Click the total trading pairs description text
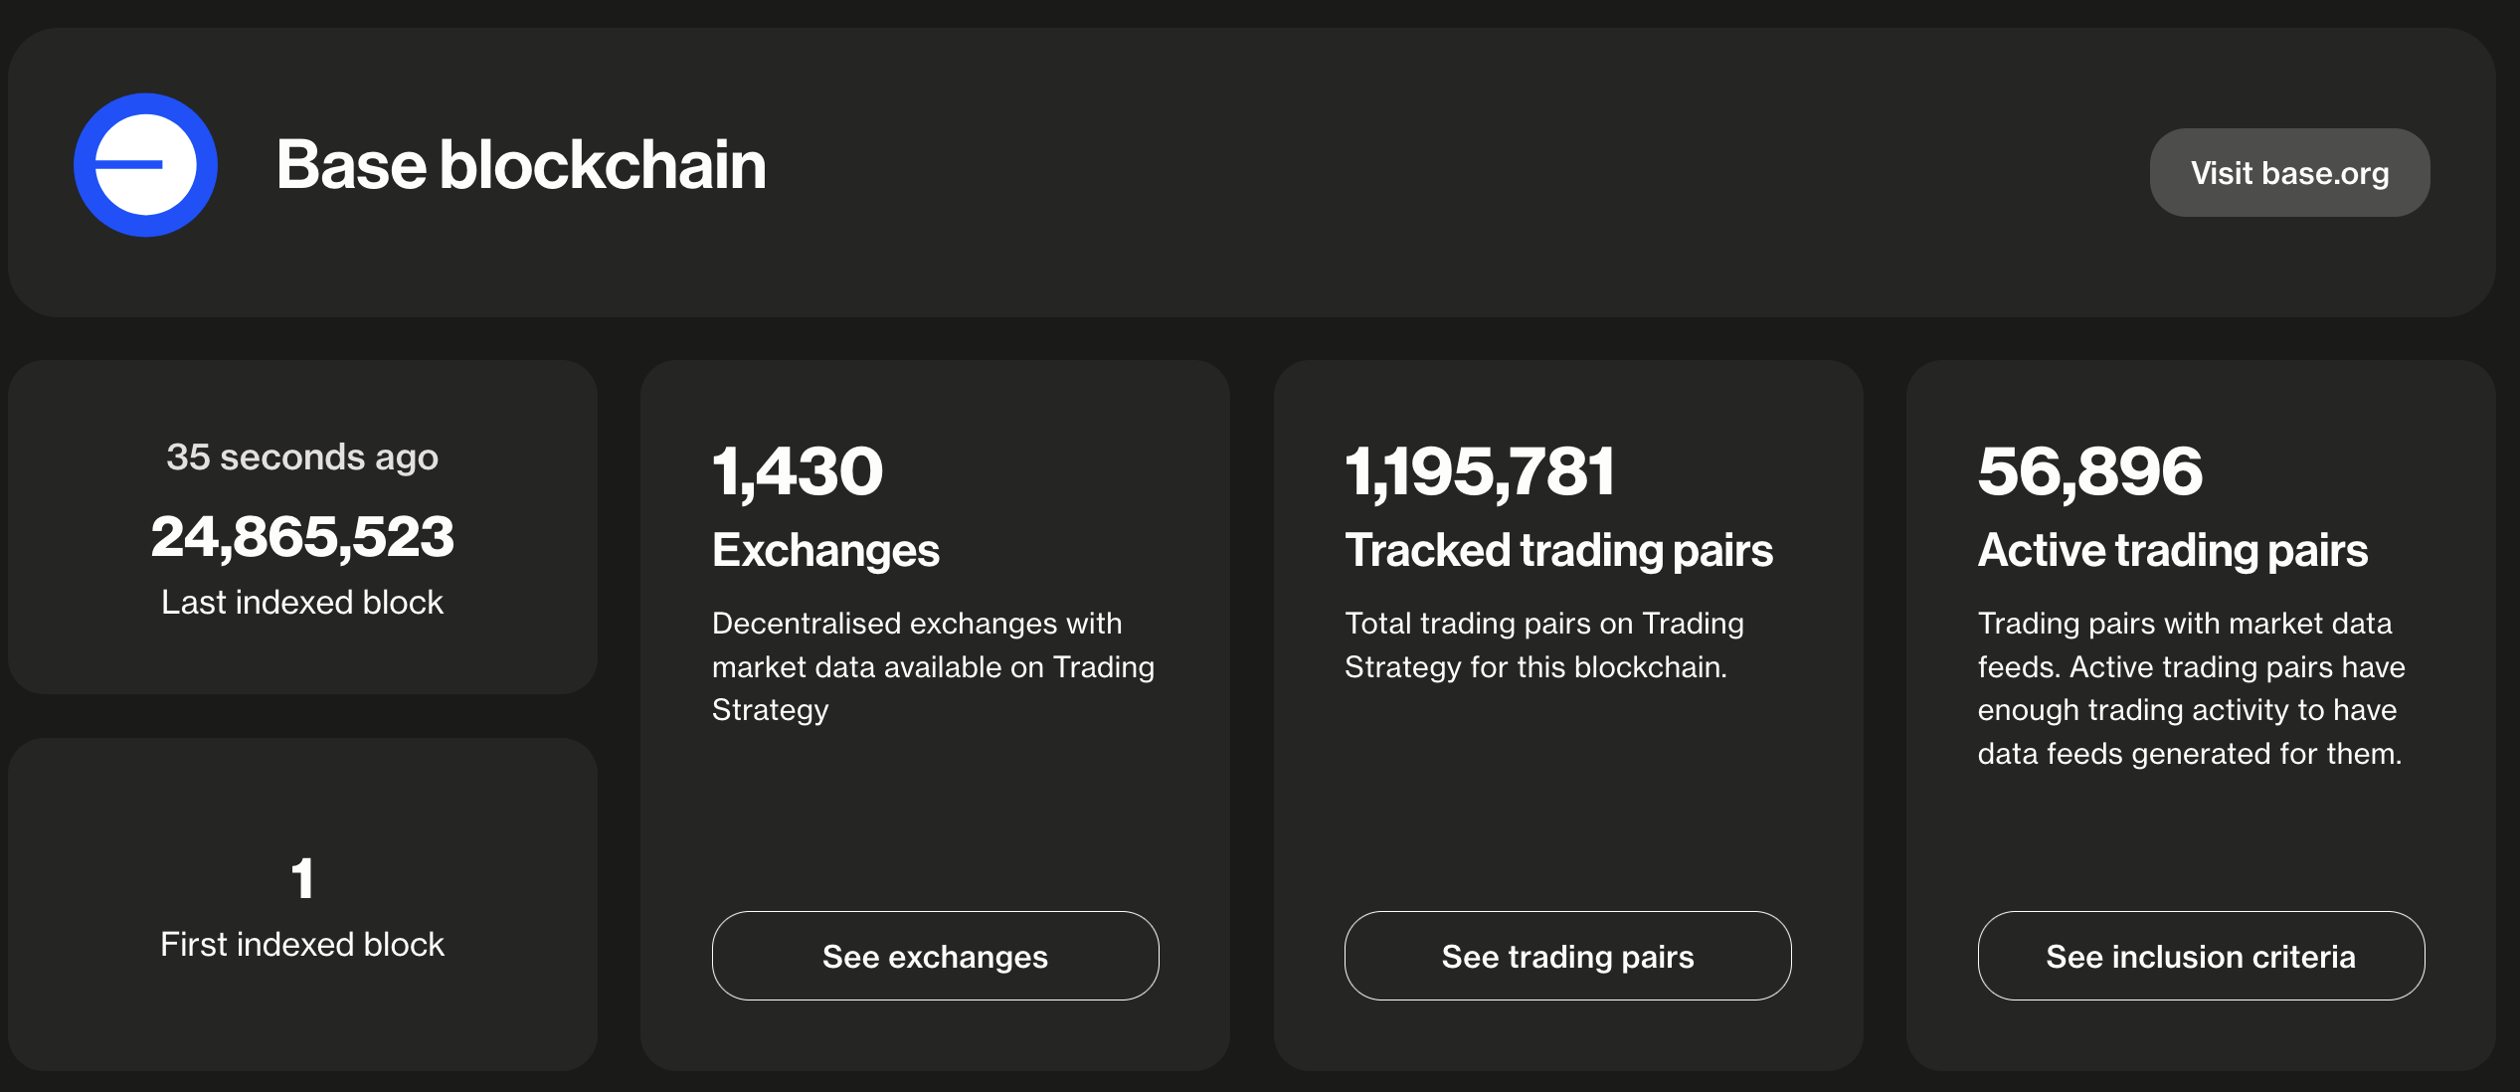Viewport: 2520px width, 1092px height. (x=1543, y=645)
